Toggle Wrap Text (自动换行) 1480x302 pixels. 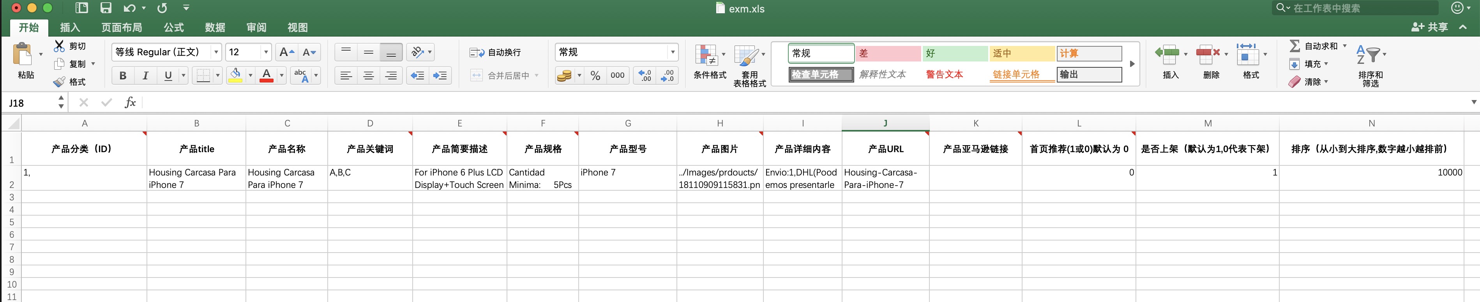pyautogui.click(x=496, y=52)
